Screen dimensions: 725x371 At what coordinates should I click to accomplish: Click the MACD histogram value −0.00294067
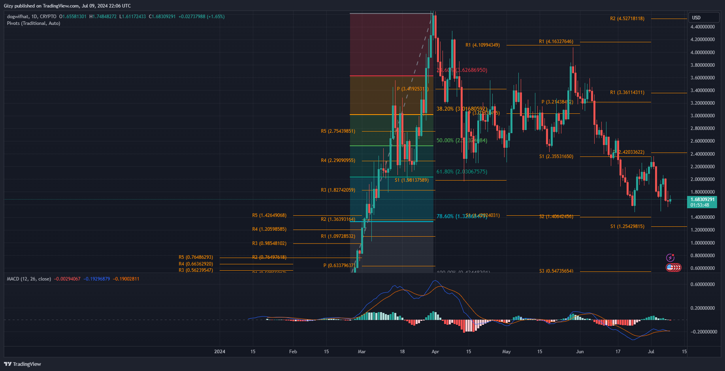67,279
